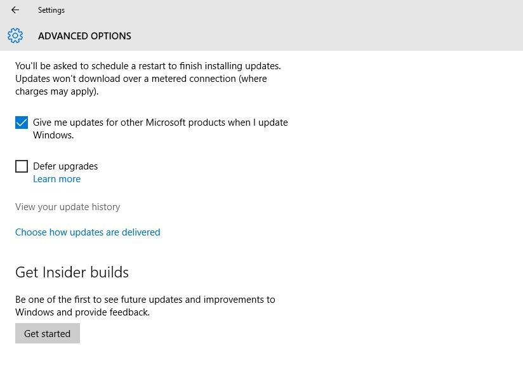Screen dimensions: 523x365
Task: Click "Windows and provide feedback" text line
Action: 82,312
